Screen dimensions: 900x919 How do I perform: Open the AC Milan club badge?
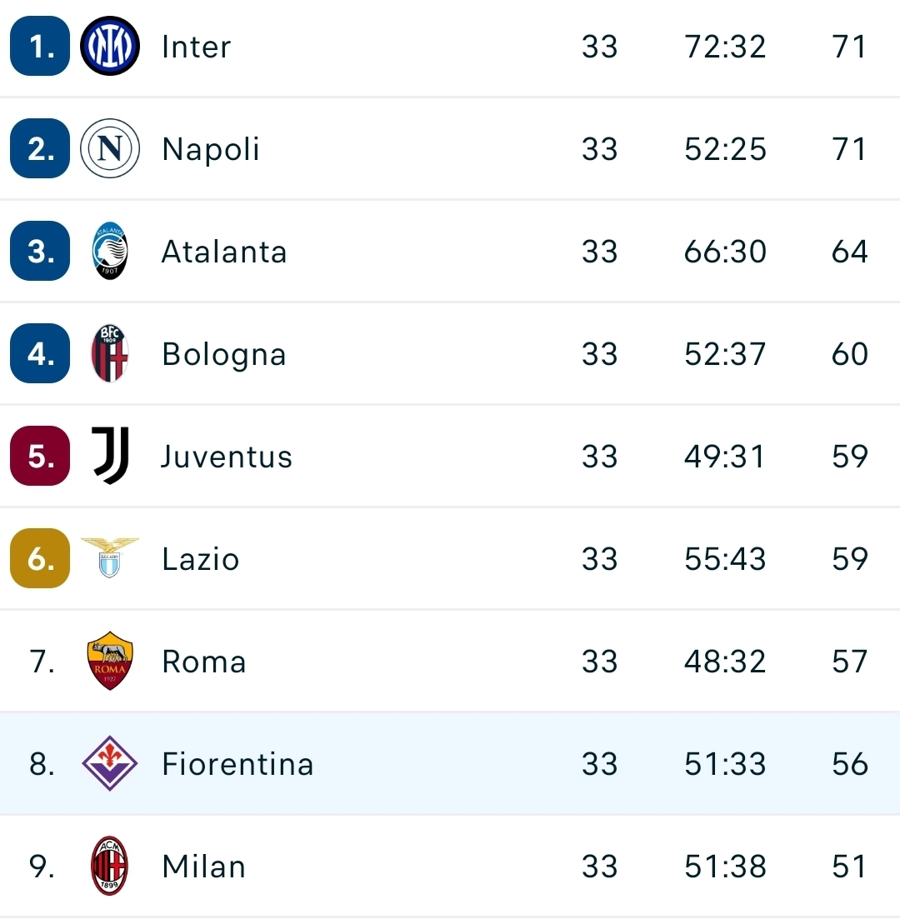point(109,866)
